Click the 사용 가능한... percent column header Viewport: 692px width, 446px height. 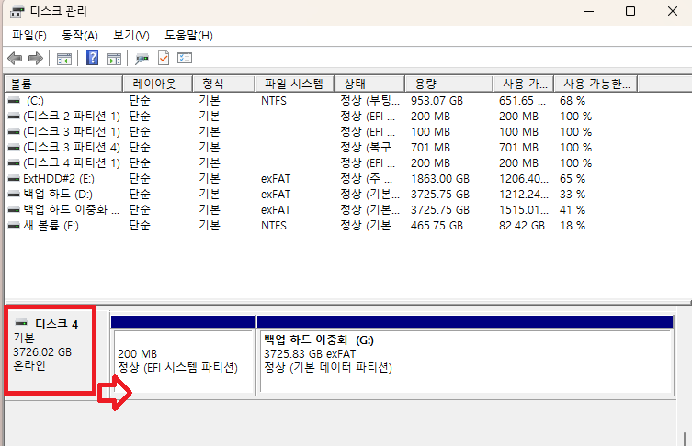click(x=596, y=84)
